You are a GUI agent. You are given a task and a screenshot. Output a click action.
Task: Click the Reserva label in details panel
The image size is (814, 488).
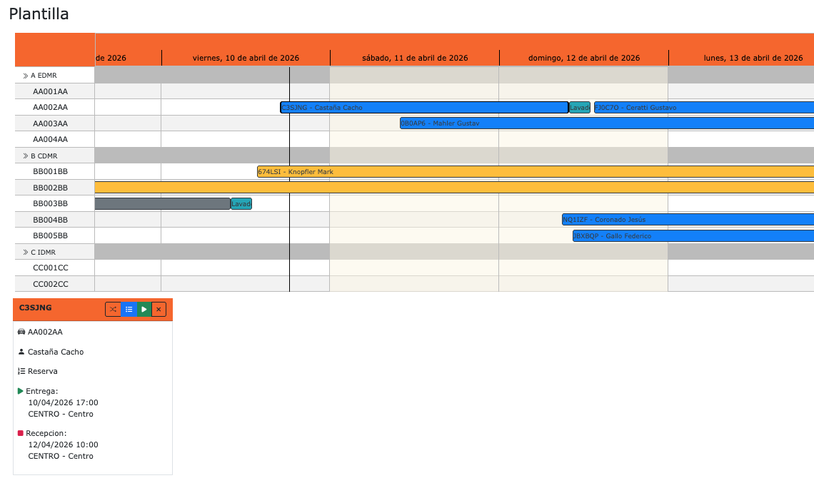[43, 371]
